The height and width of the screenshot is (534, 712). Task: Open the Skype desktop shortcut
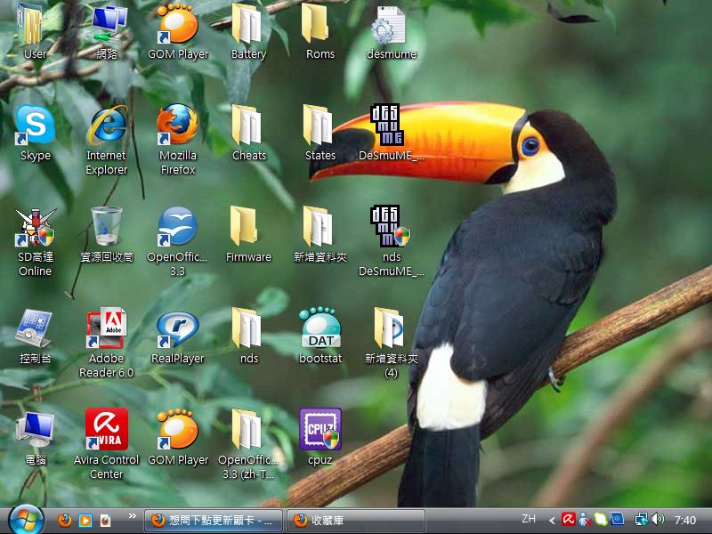point(36,125)
